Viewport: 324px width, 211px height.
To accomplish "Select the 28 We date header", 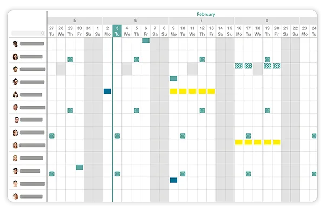I will tap(60, 31).
